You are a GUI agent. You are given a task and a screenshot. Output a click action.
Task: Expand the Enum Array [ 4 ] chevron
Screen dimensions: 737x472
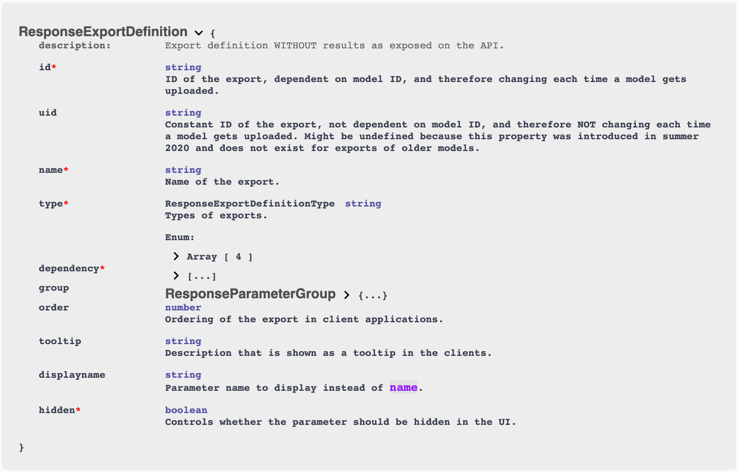[176, 257]
